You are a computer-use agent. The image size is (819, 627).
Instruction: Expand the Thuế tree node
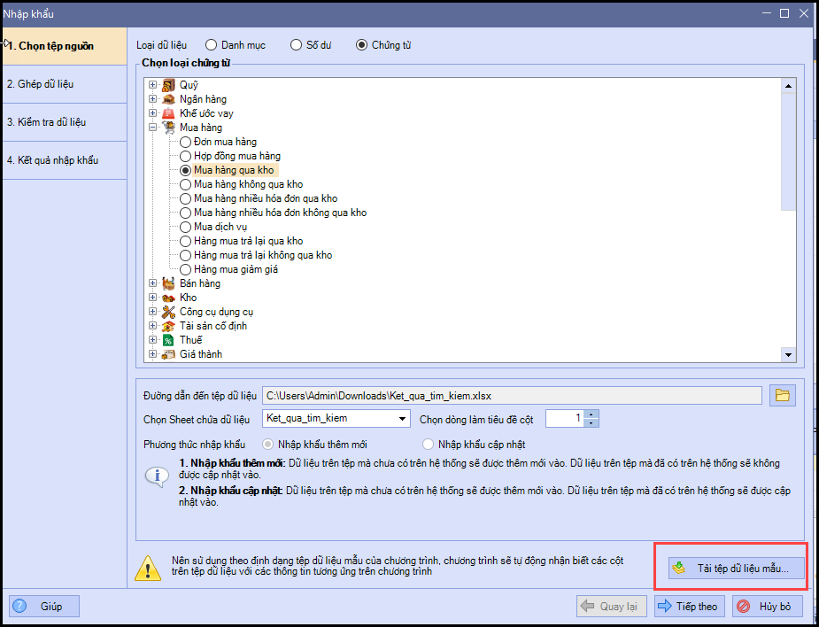152,340
